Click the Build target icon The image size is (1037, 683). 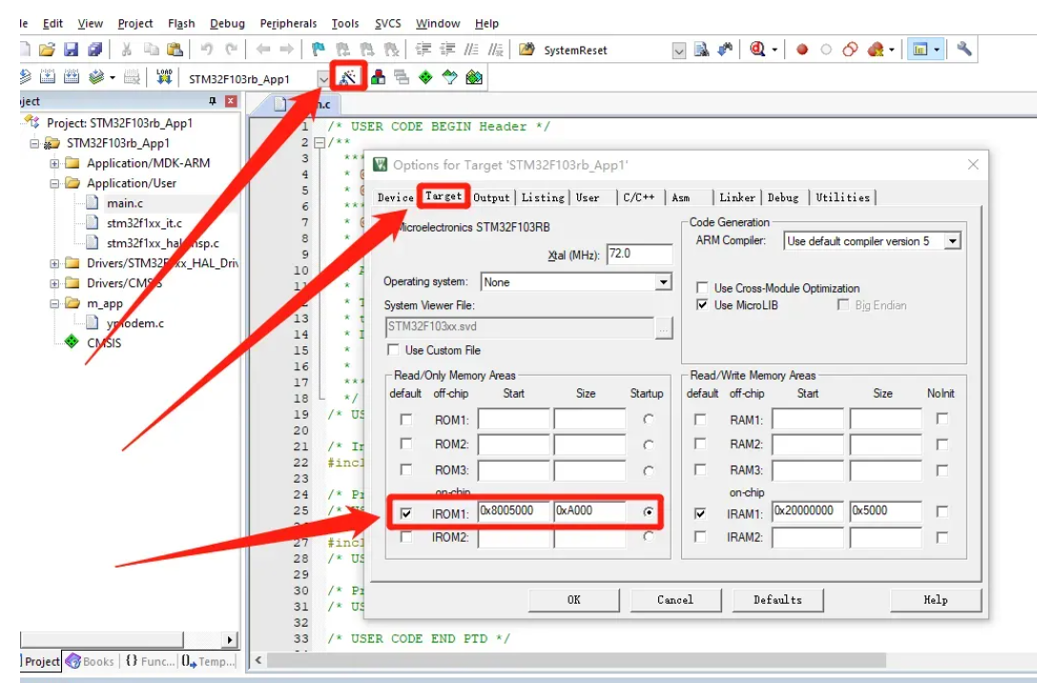(48, 77)
